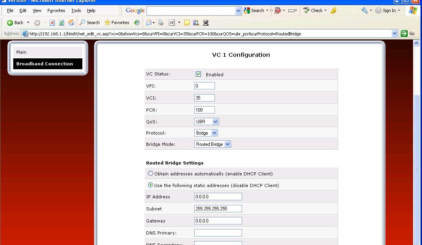This screenshot has height=245, width=422.
Task: Open the Messenger person icon
Action: coord(206,23)
